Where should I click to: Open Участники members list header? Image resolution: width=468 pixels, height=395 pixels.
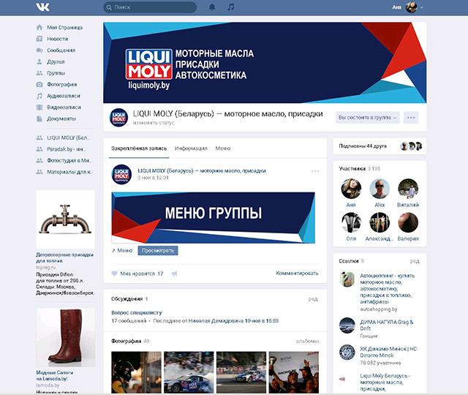(x=359, y=169)
